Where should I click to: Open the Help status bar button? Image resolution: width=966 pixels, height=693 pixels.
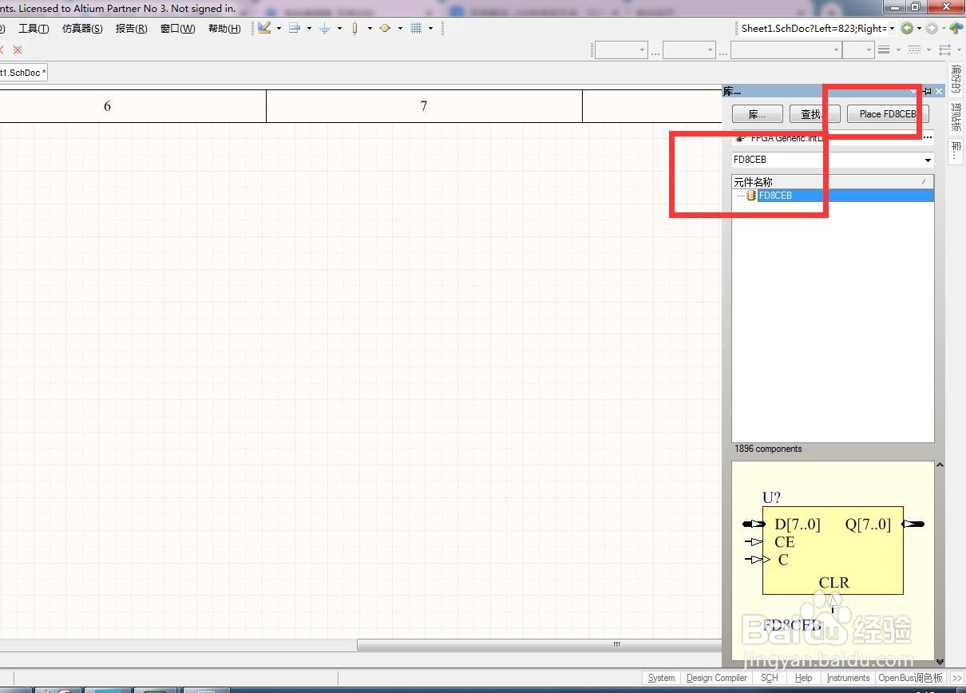click(804, 678)
